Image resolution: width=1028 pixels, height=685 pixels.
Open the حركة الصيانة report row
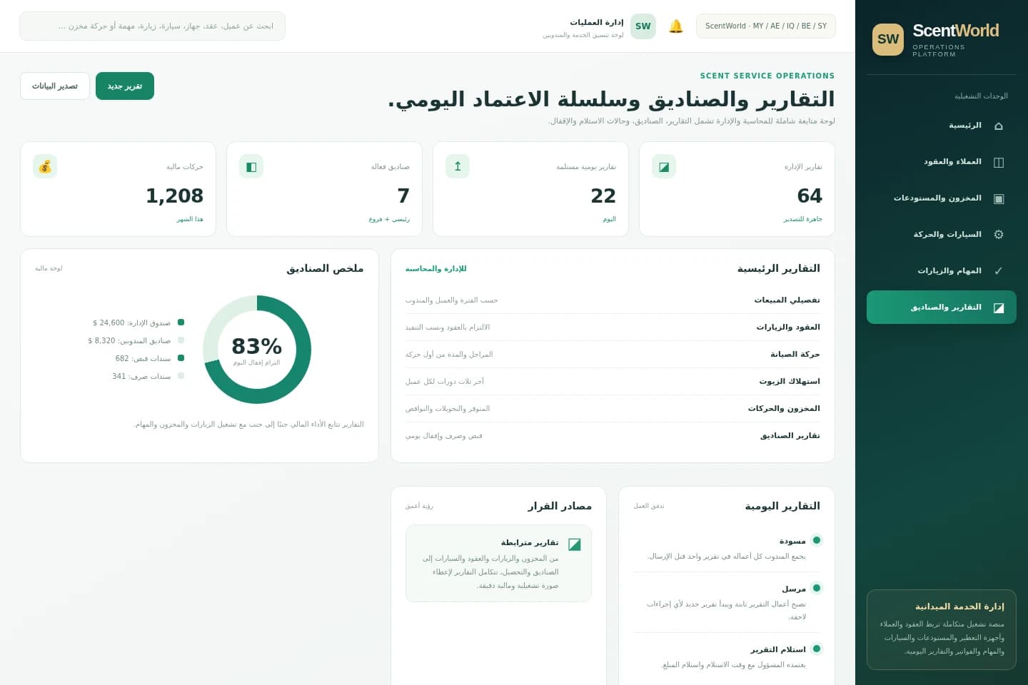point(613,355)
